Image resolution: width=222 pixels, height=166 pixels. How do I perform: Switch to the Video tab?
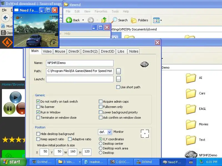(47, 51)
